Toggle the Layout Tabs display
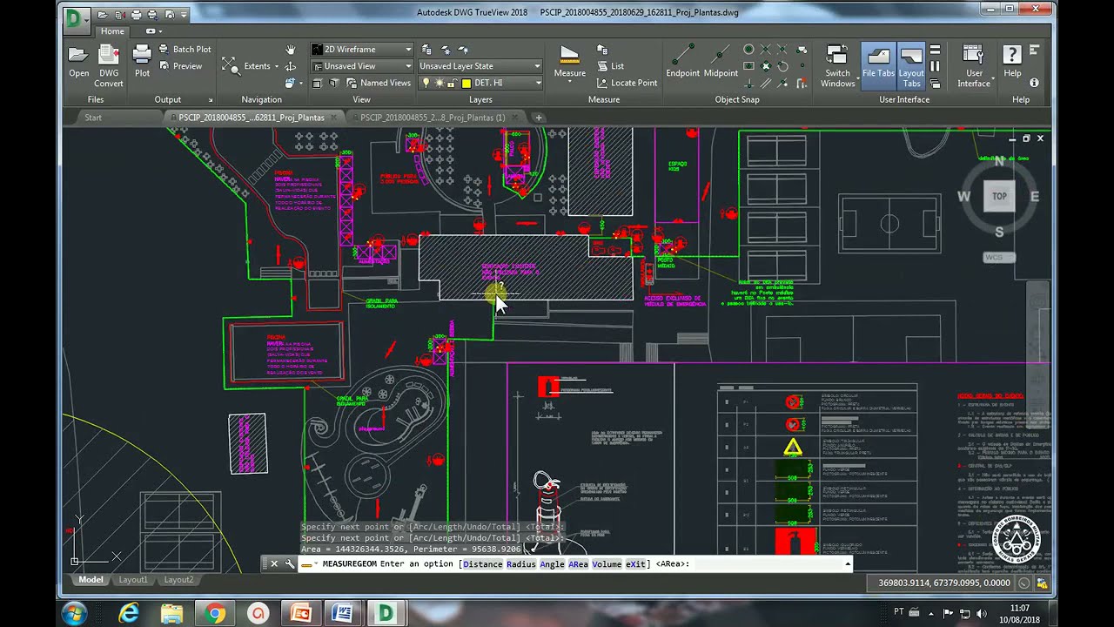The height and width of the screenshot is (627, 1114). [911, 64]
